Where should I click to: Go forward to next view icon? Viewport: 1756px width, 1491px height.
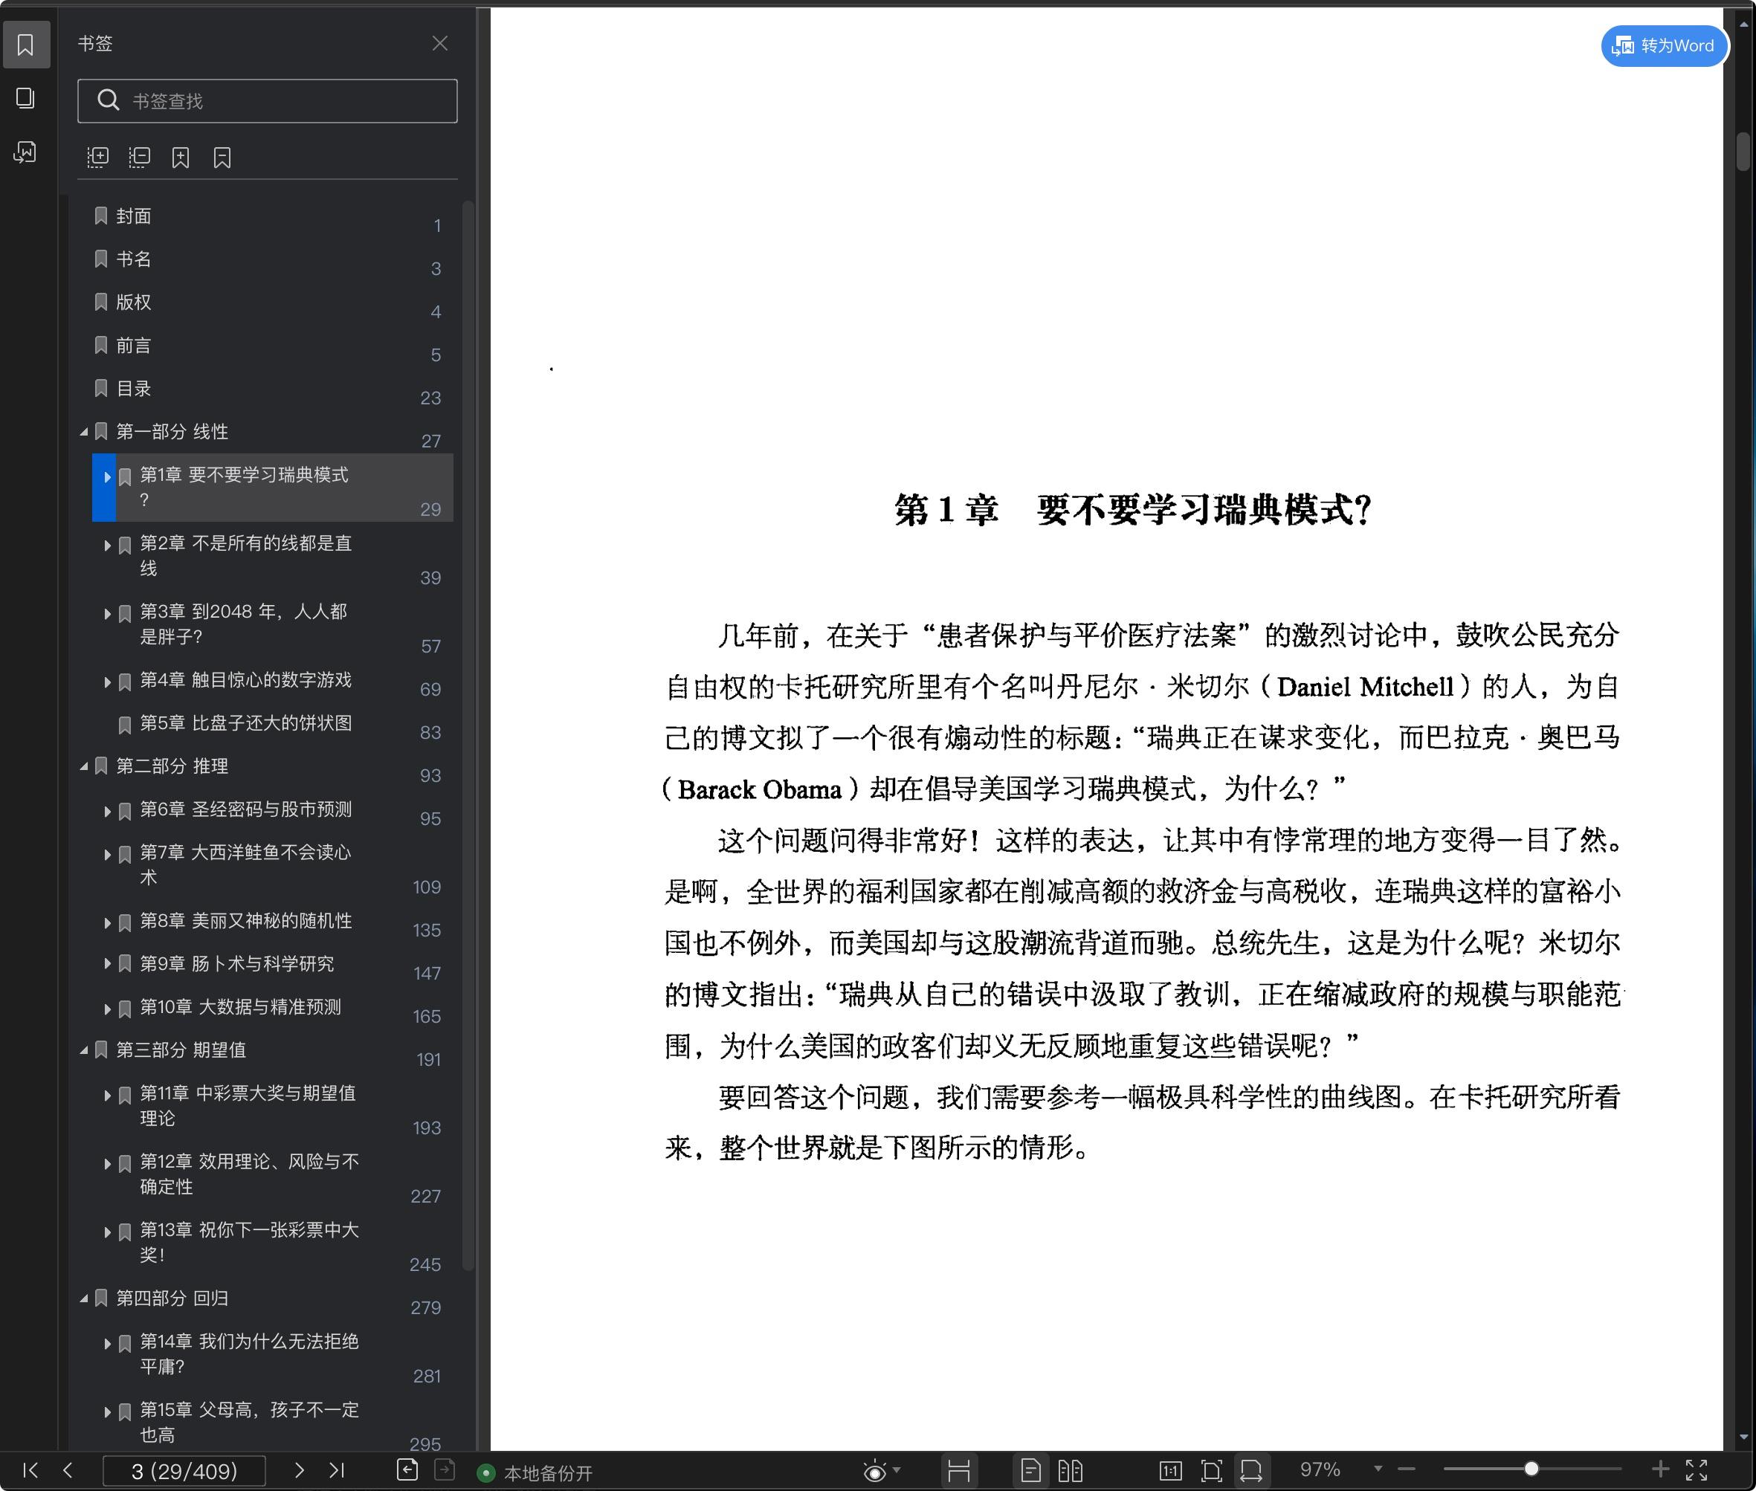445,1471
